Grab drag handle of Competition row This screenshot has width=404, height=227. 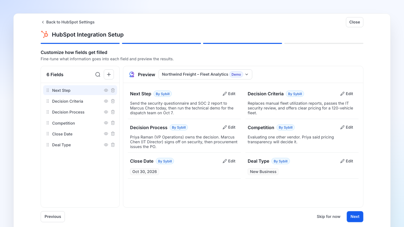click(48, 123)
